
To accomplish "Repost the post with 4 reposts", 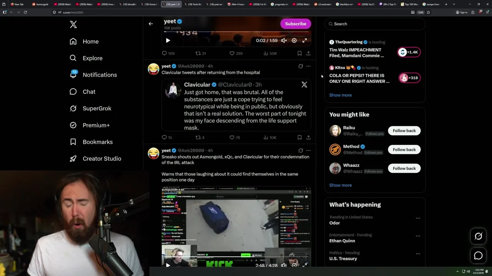I will pos(200,137).
